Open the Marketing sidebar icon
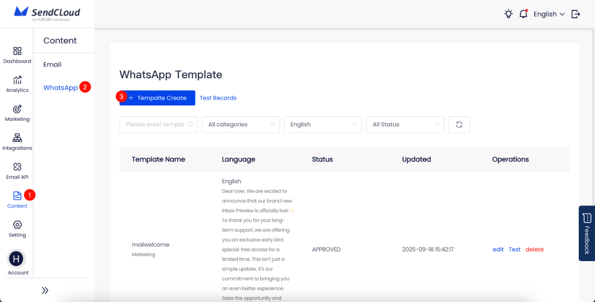595x302 pixels. pos(17,109)
